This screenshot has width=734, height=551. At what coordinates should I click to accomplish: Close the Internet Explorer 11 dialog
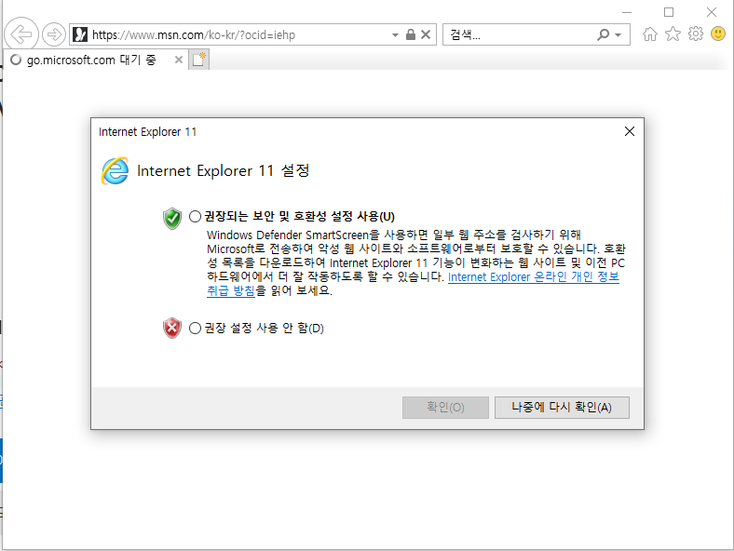coord(630,131)
